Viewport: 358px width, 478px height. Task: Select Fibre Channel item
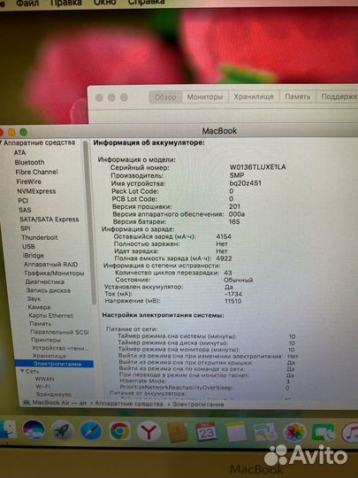pyautogui.click(x=36, y=172)
